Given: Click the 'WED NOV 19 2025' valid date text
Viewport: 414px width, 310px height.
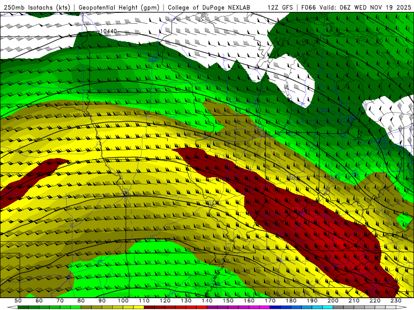Looking at the screenshot, I should click(382, 7).
